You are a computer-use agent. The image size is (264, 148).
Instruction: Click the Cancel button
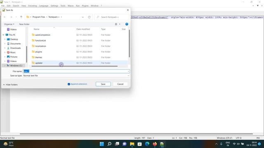(x=120, y=84)
